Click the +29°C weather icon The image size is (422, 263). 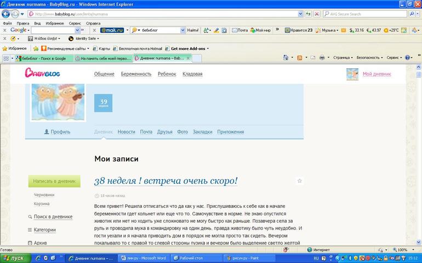391,31
